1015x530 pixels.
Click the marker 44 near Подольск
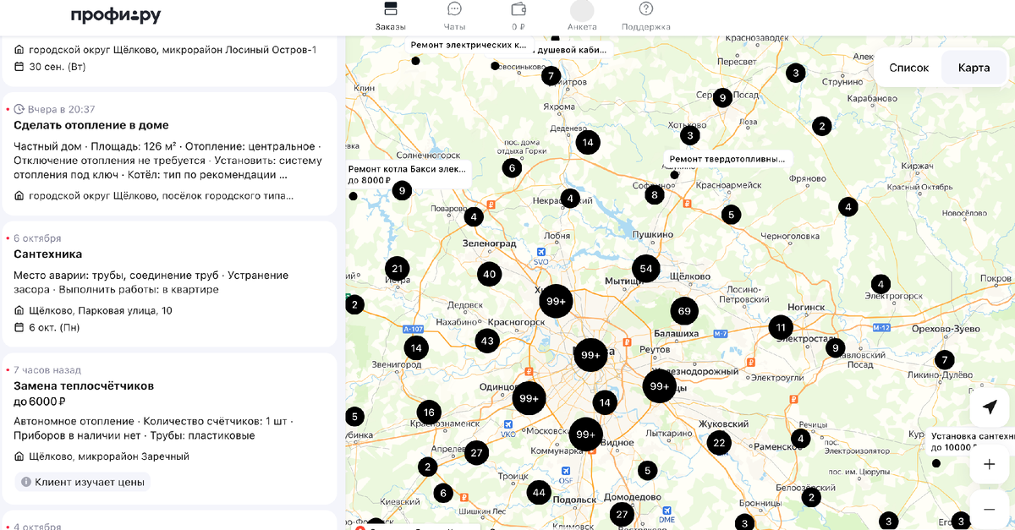tap(539, 491)
